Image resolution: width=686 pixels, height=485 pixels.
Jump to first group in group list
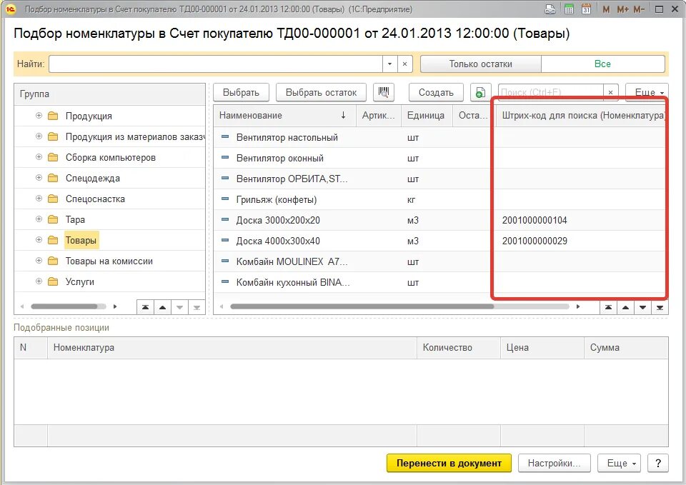(x=145, y=307)
